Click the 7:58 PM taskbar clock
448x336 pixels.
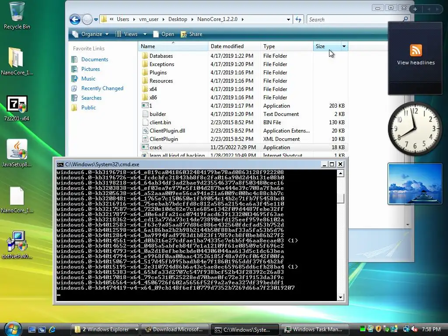(x=431, y=329)
